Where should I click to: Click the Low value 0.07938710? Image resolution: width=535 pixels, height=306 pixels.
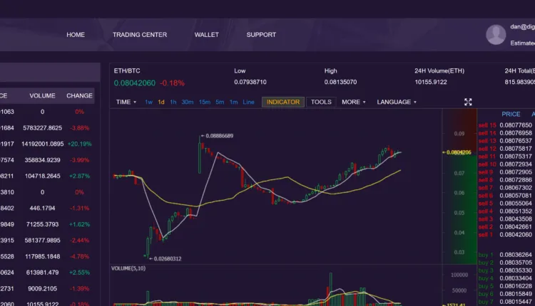point(250,82)
